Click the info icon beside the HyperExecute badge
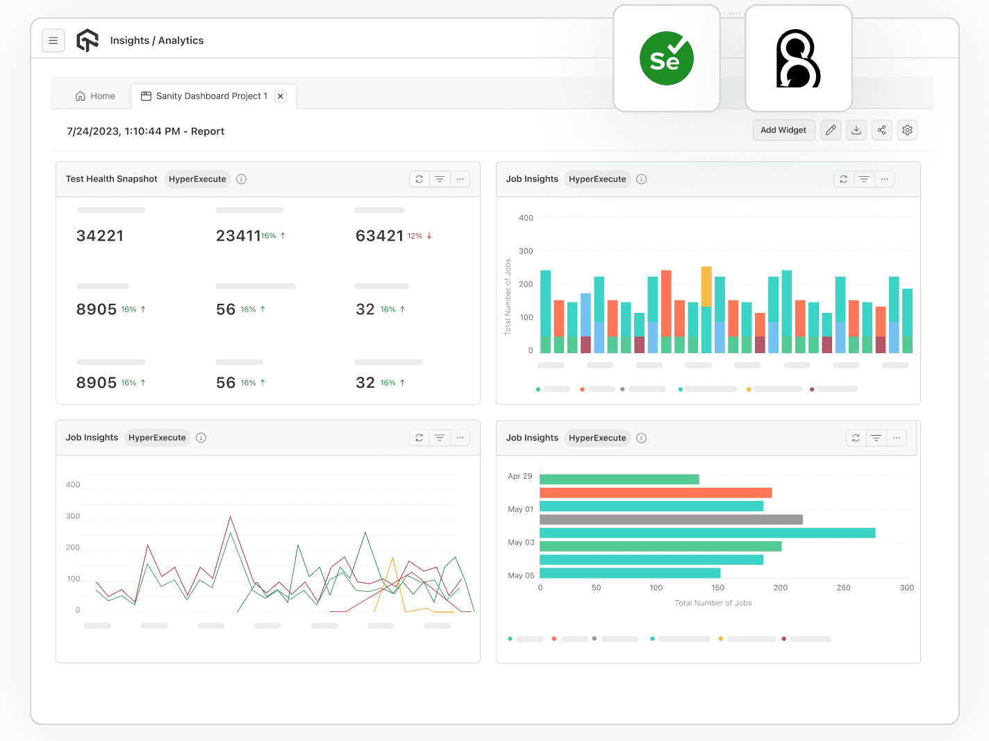Viewport: 989px width, 741px height. pyautogui.click(x=241, y=179)
